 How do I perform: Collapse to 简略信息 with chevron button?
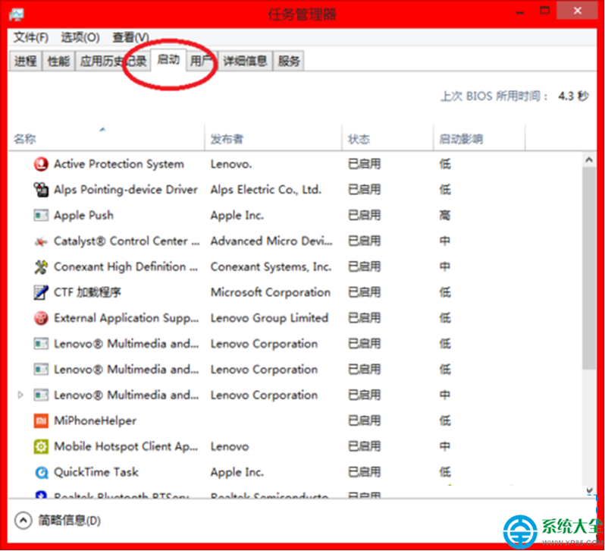click(x=24, y=521)
